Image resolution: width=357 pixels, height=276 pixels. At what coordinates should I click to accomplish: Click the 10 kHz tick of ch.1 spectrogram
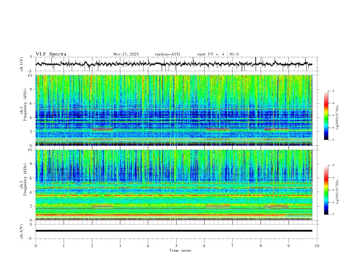point(30,75)
